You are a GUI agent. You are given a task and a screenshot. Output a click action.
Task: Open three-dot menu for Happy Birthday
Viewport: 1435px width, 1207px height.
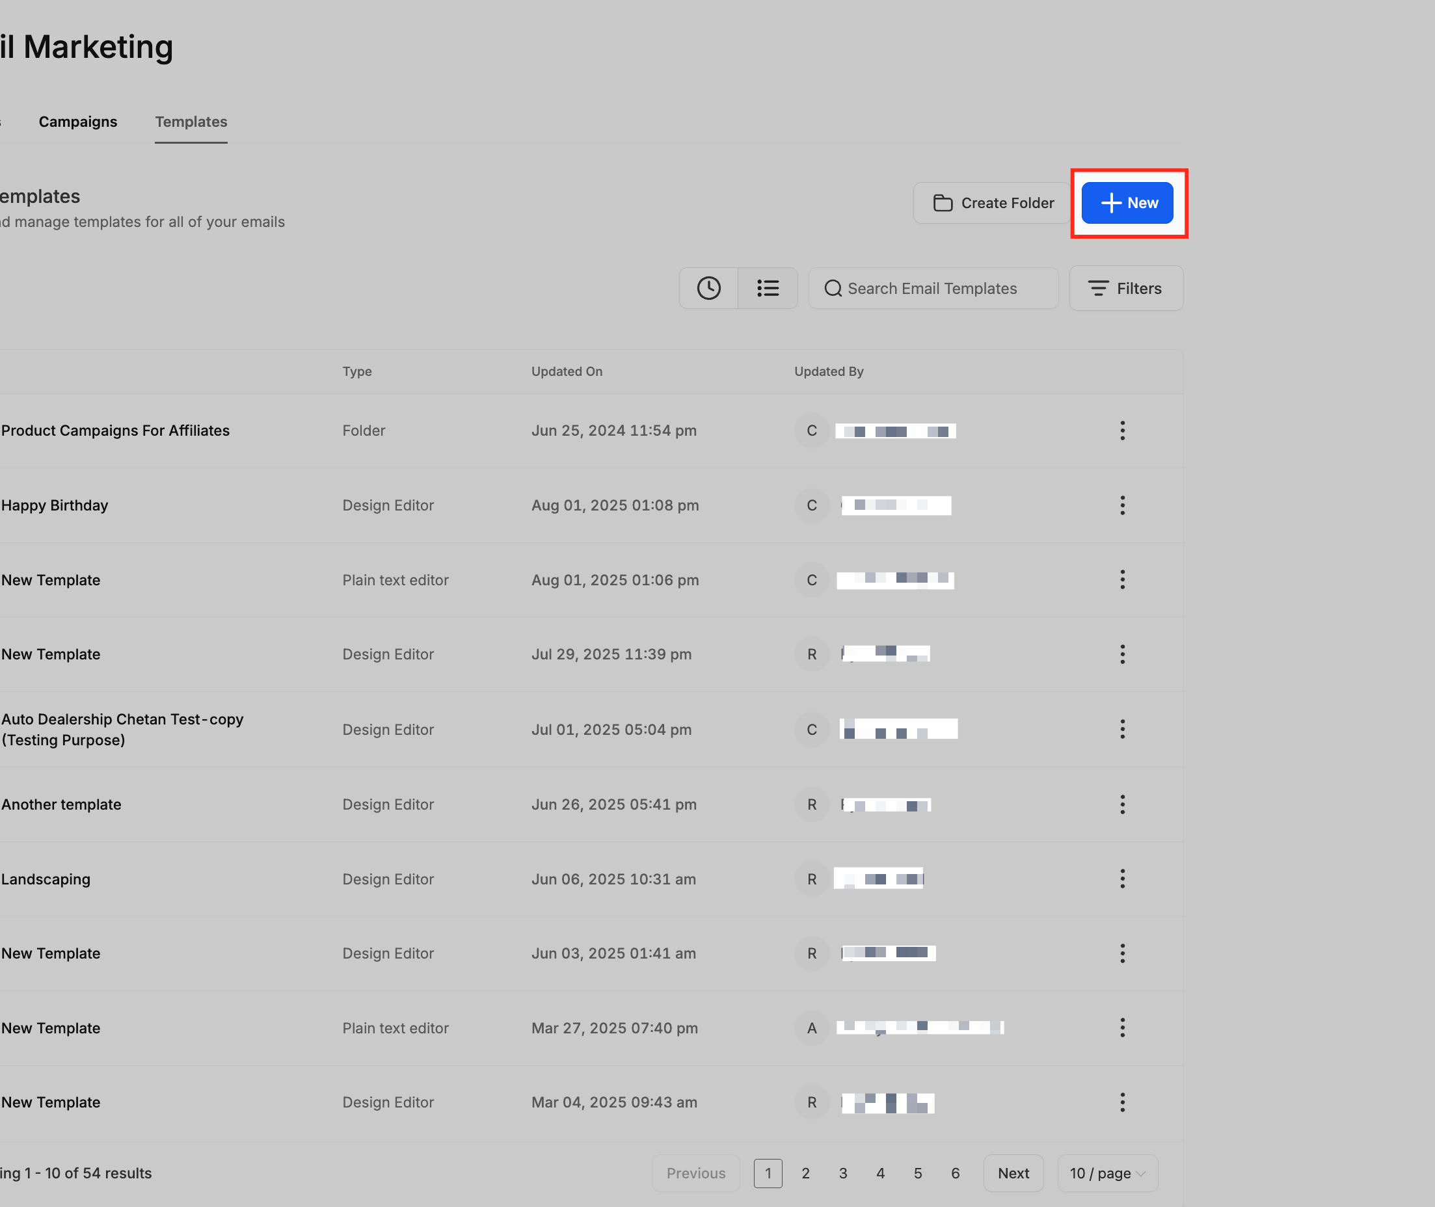tap(1122, 506)
